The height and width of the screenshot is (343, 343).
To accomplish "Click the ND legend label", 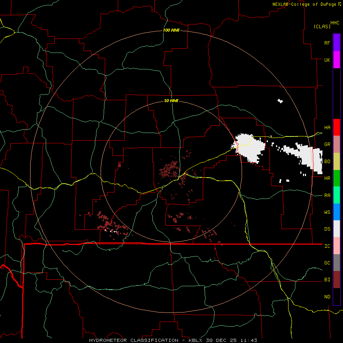I will (327, 297).
